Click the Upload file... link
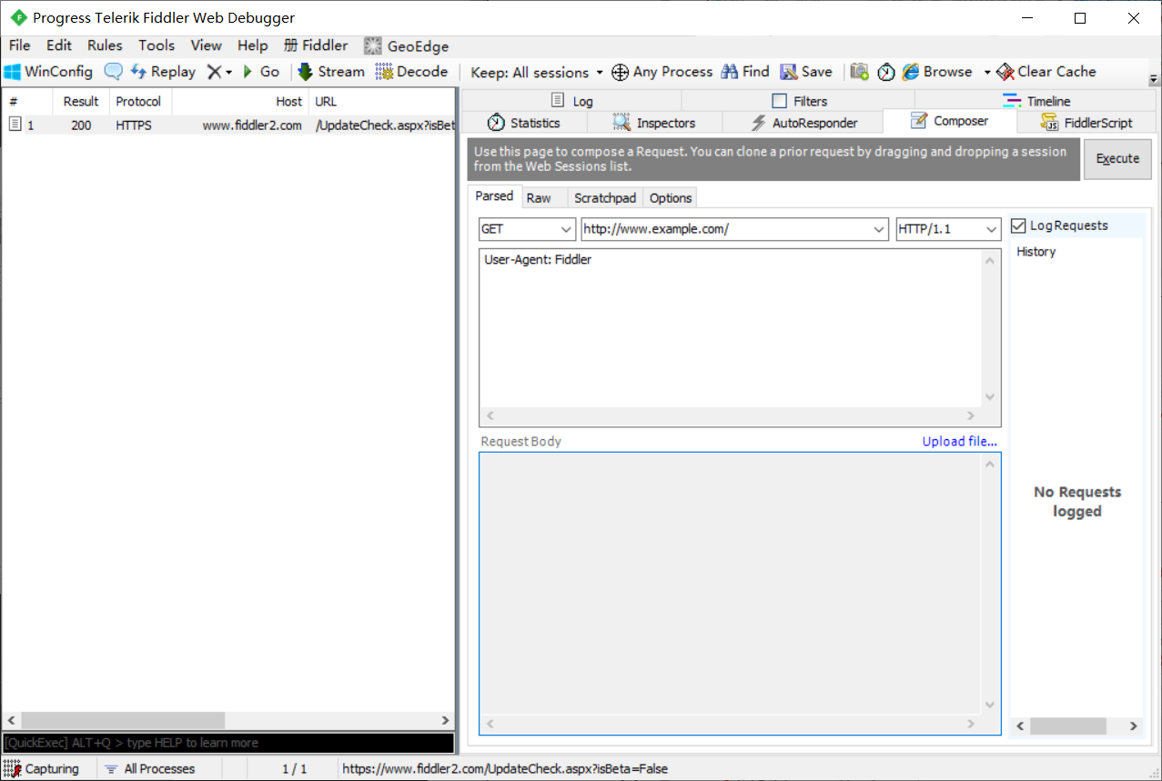The image size is (1162, 781). (959, 441)
